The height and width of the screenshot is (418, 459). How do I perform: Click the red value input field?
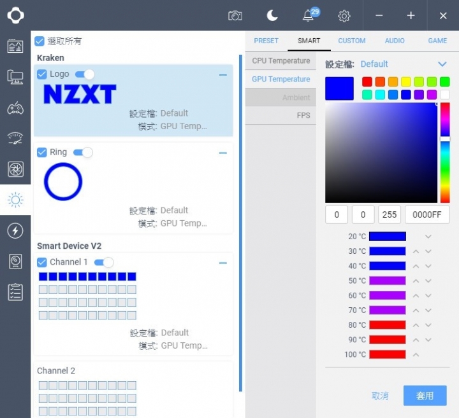coord(337,214)
